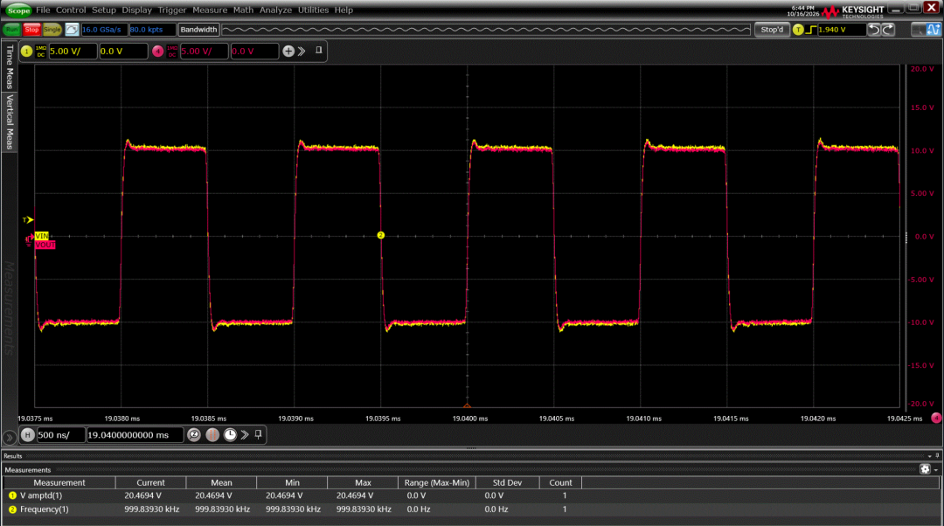
Task: Click the green Scope logo button
Action: click(x=18, y=10)
